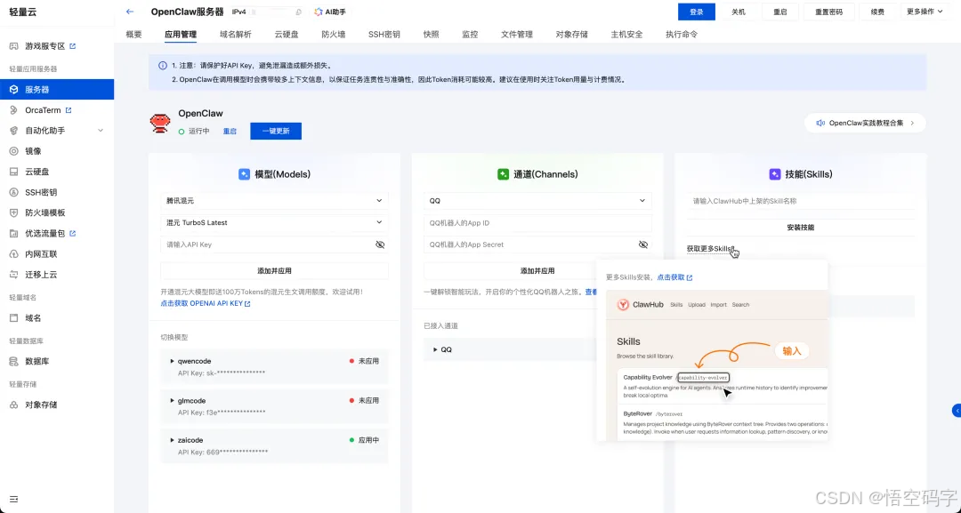Click the info icon in notice banner
Screen dimensions: 961x513
pos(163,66)
